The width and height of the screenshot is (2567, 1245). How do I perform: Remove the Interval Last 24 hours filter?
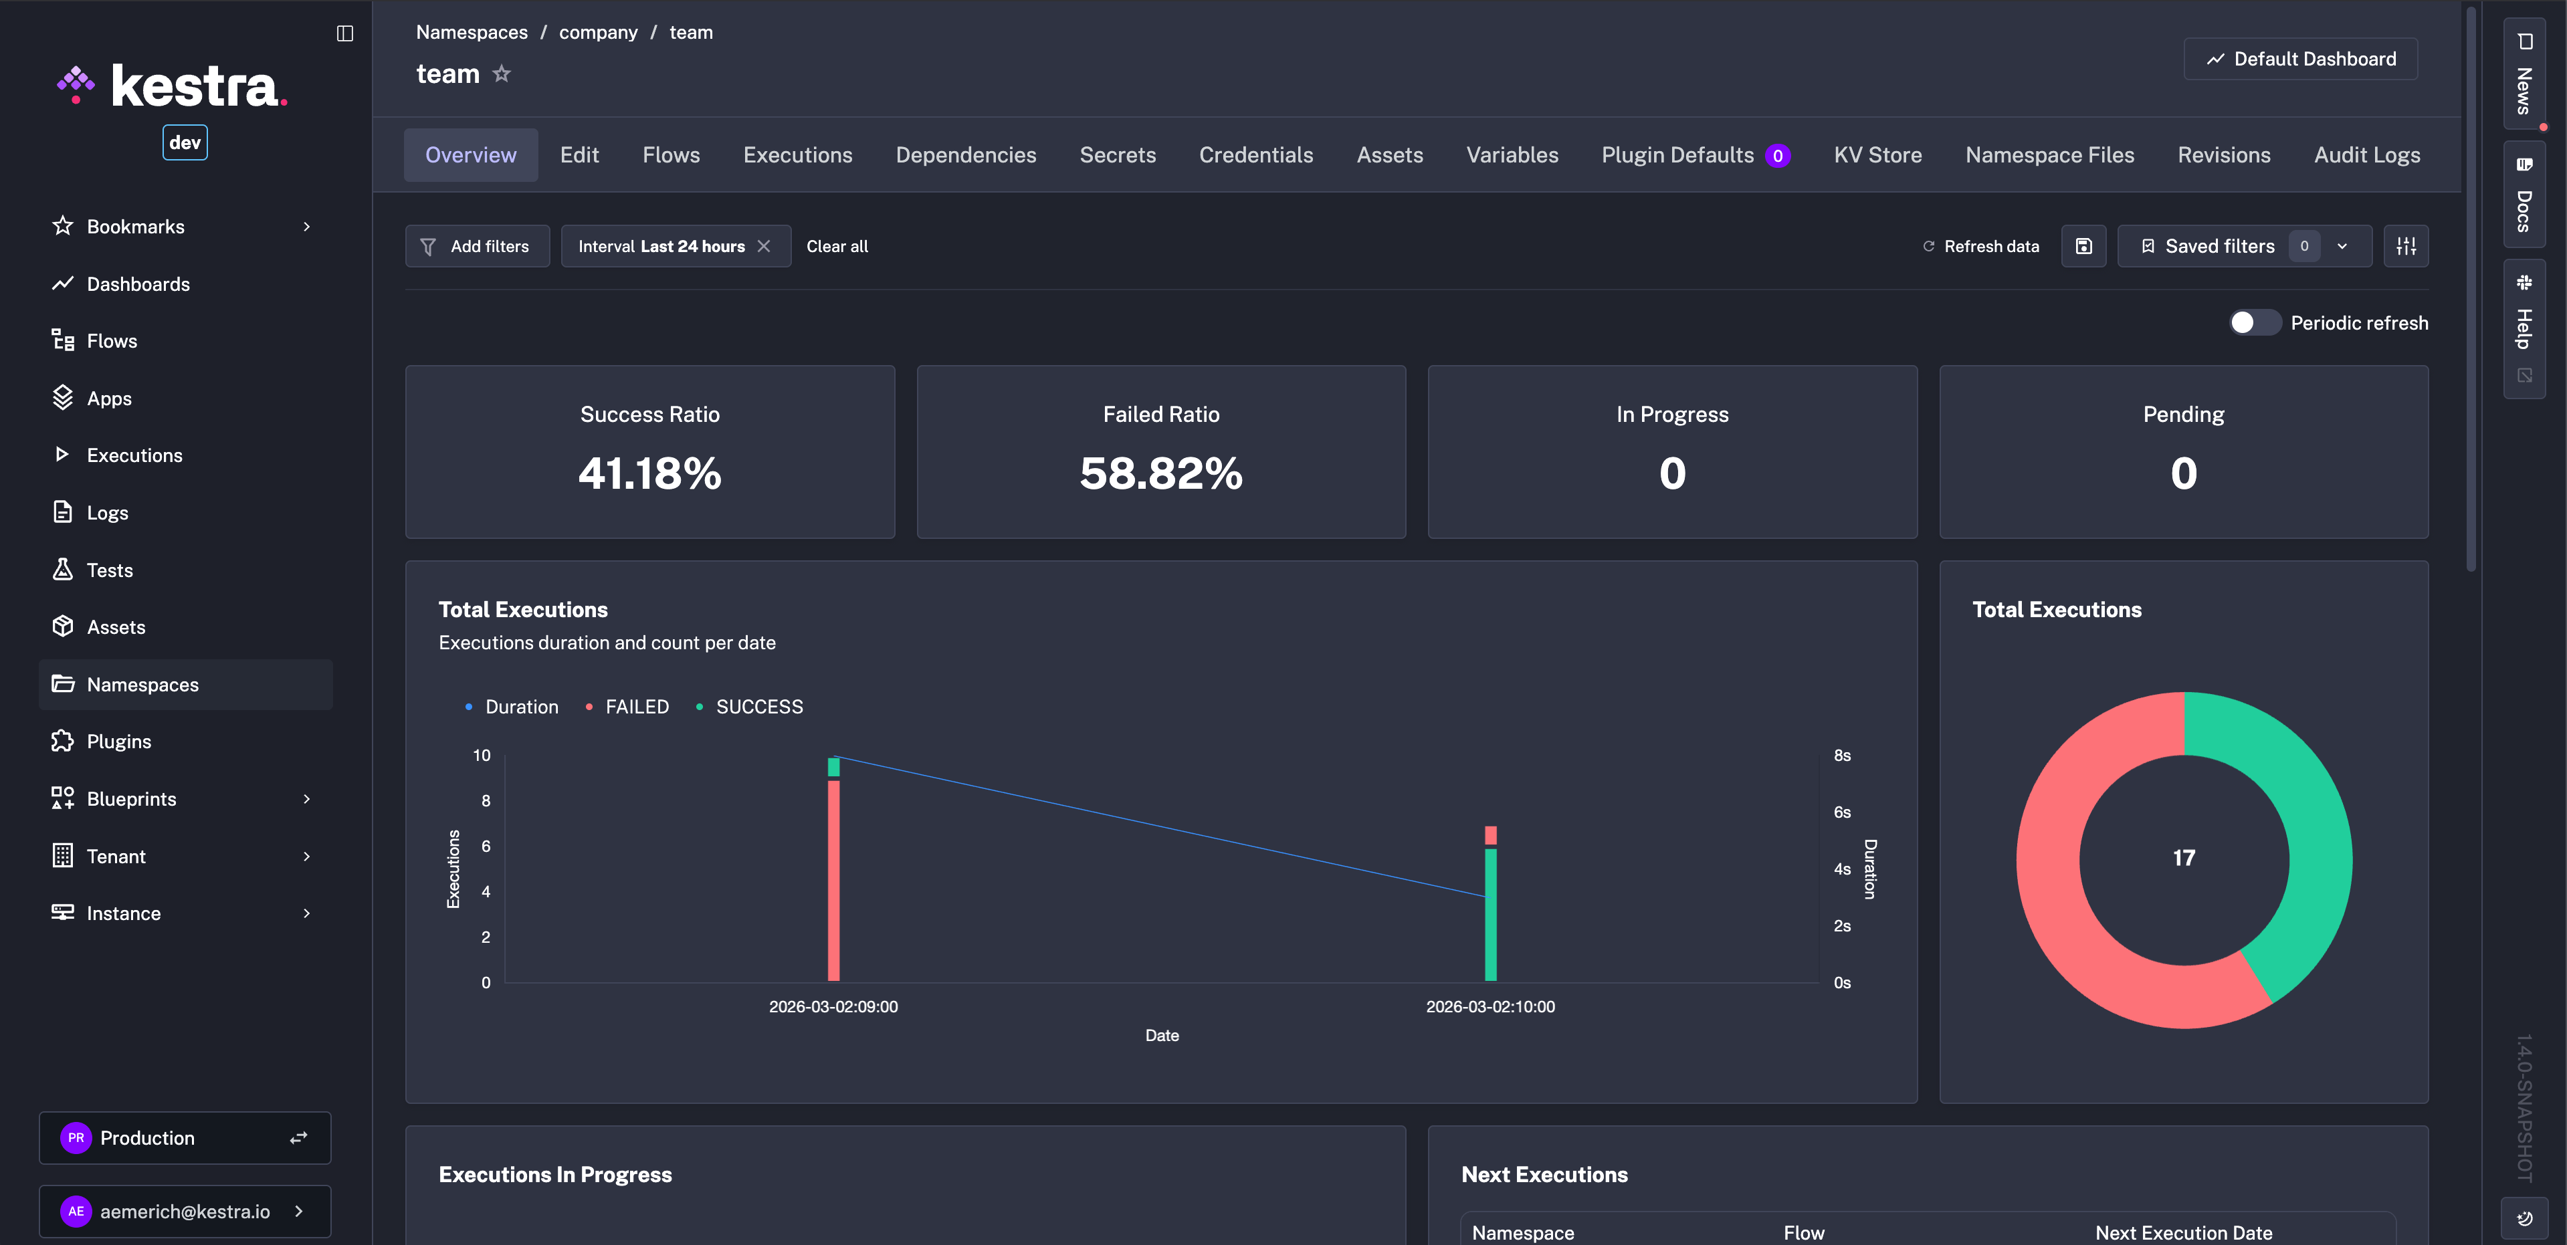pos(763,246)
